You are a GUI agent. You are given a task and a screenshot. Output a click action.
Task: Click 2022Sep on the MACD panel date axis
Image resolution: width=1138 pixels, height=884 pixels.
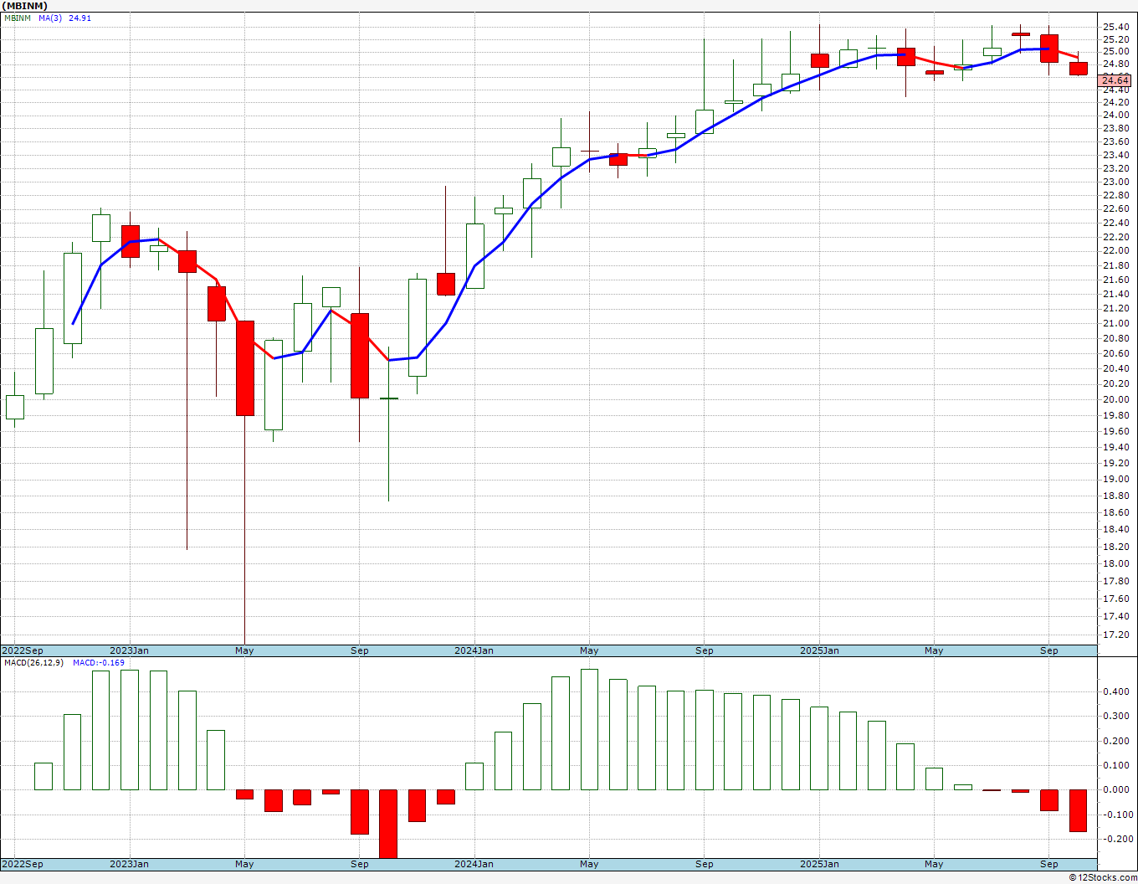pyautogui.click(x=23, y=864)
